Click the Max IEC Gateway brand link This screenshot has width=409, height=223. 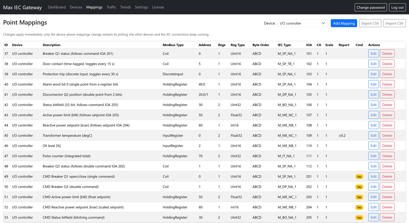[22, 7]
